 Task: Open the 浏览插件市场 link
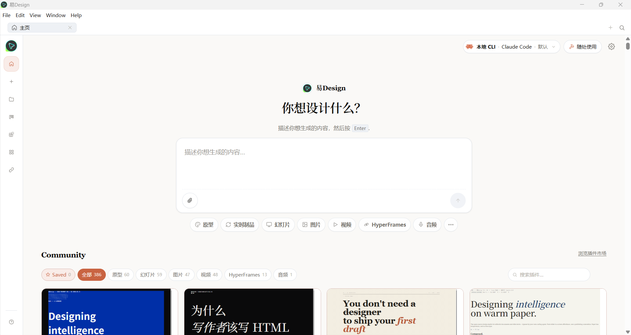tap(592, 253)
